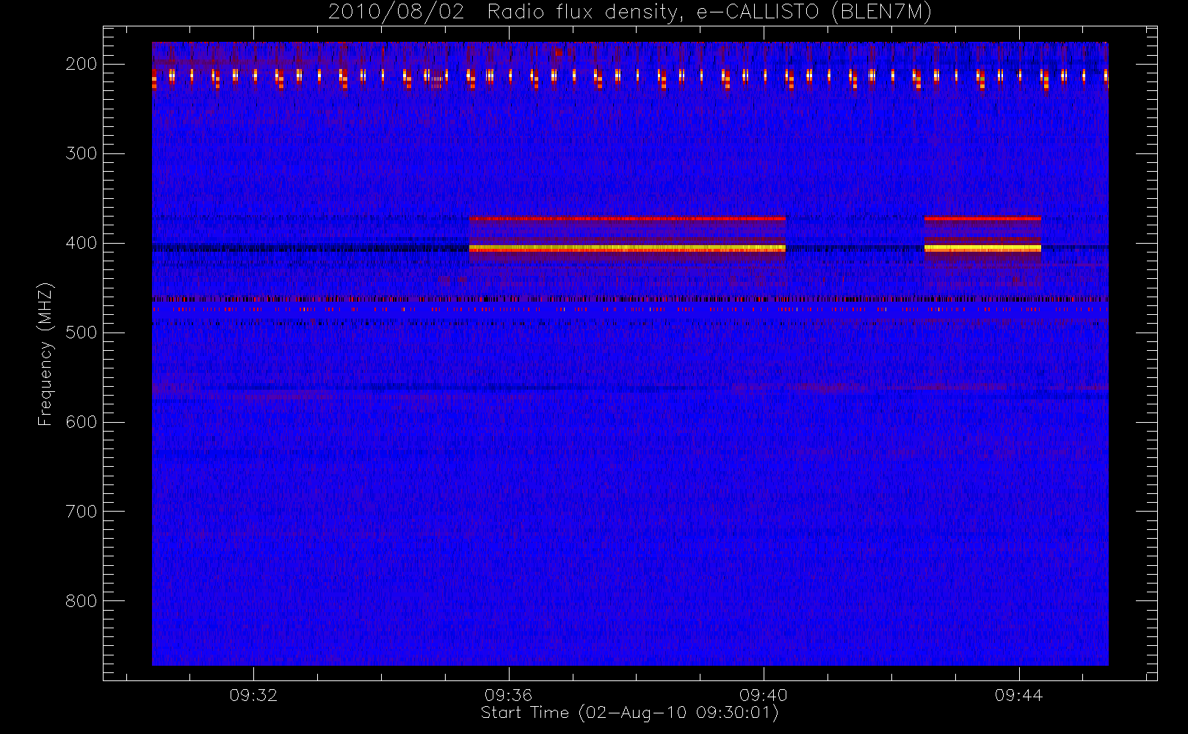Click the long red band above the yellow band

click(627, 219)
